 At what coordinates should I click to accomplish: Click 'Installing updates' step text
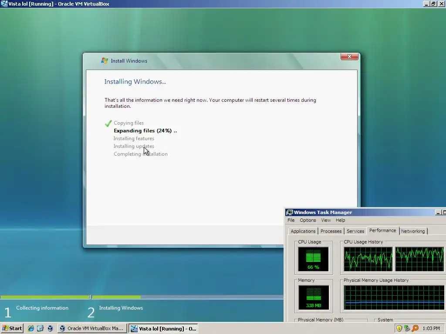pyautogui.click(x=134, y=146)
